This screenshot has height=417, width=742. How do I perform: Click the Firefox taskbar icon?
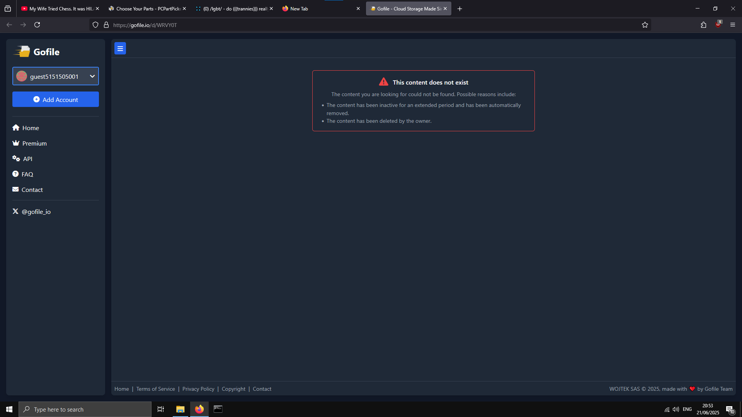coord(199,409)
